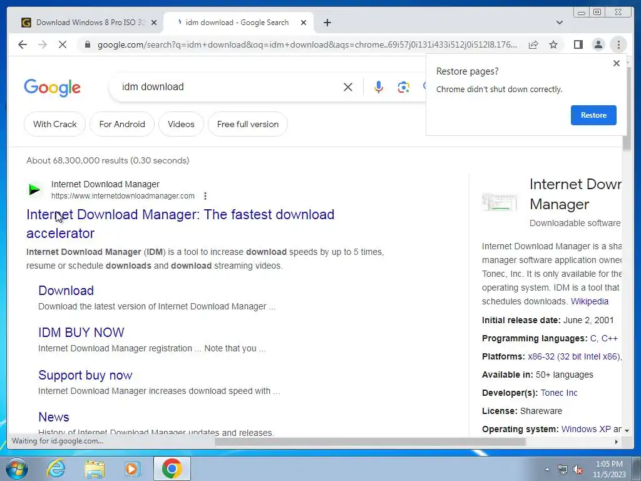Click Chrome icon in taskbar
The image size is (641, 481).
click(172, 468)
